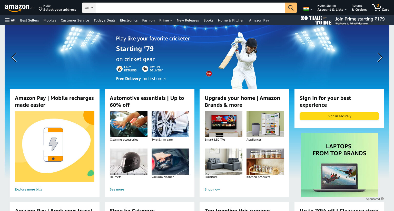Click the red cricket ball in banner
The height and width of the screenshot is (211, 394).
[x=209, y=74]
